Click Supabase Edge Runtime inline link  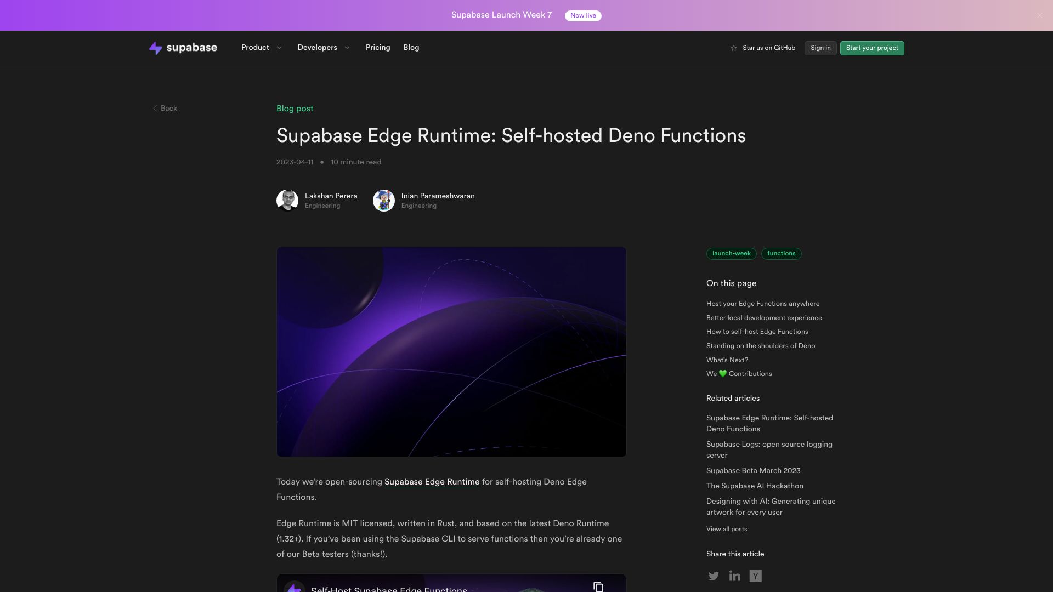[x=432, y=482]
